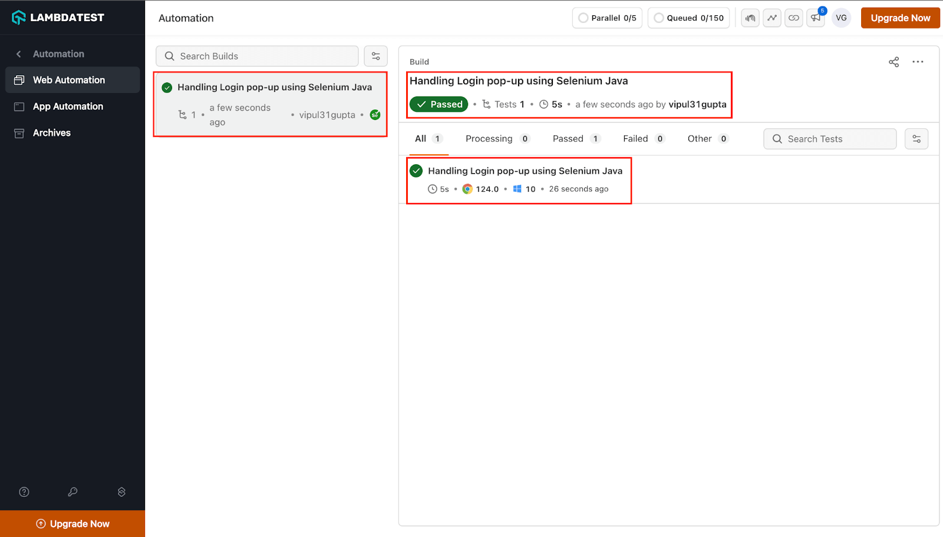Open the three-dot menu on the build panel

(918, 62)
